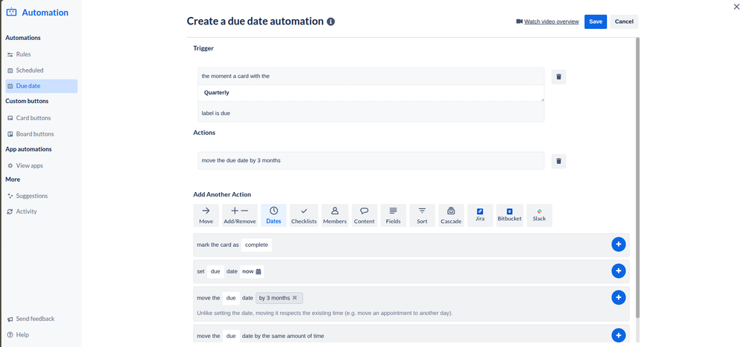Select the Move action tab
The width and height of the screenshot is (742, 347).
pos(206,215)
